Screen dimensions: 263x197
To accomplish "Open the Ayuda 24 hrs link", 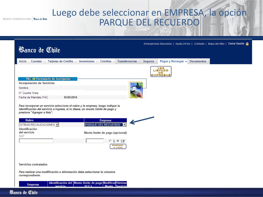I will click(x=183, y=44).
